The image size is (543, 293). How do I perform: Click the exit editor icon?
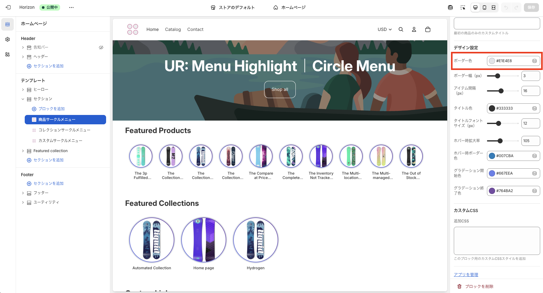click(x=8, y=7)
